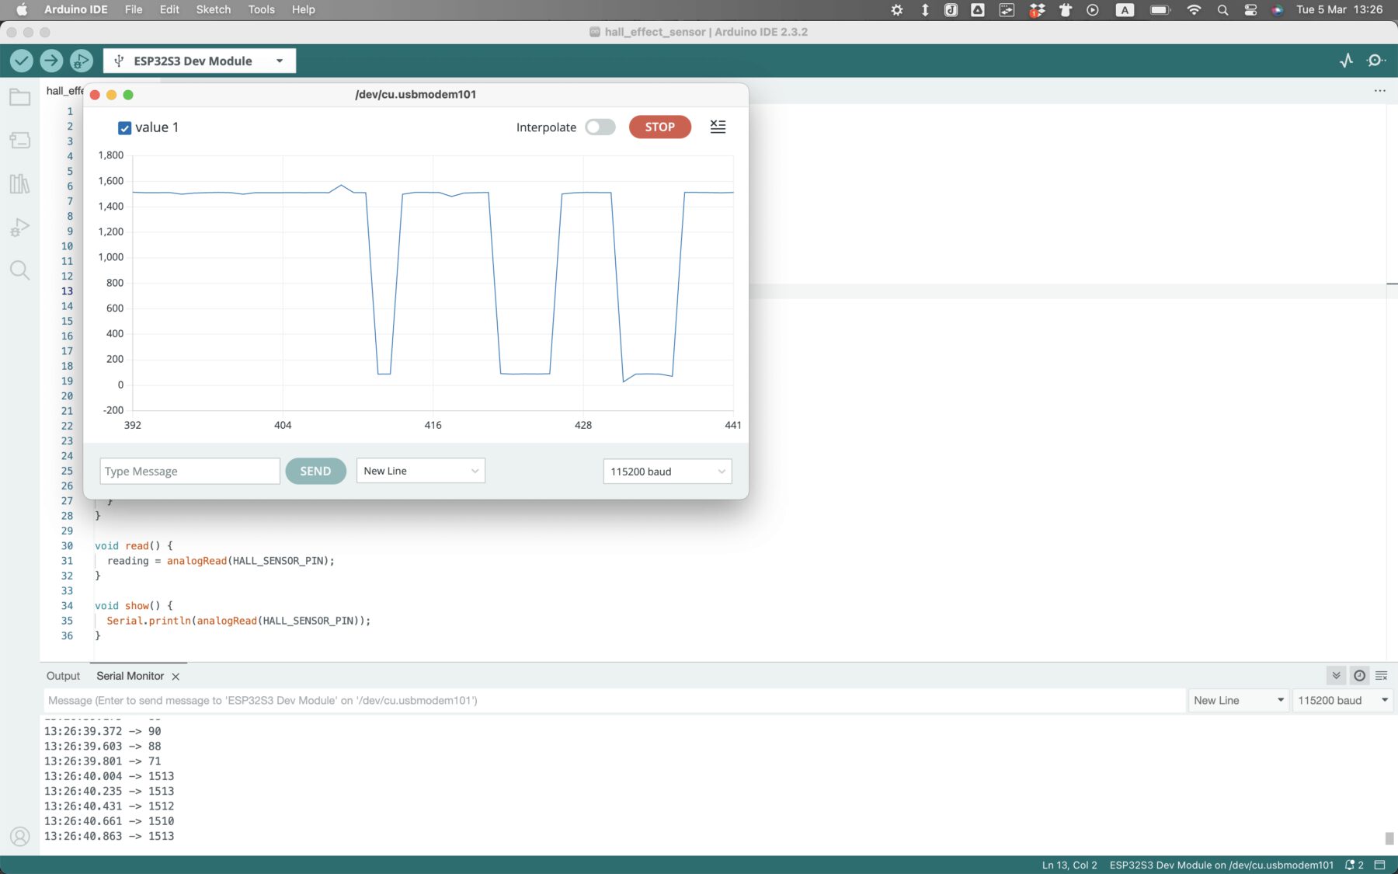Open the Arduino IDE application menu

(75, 9)
